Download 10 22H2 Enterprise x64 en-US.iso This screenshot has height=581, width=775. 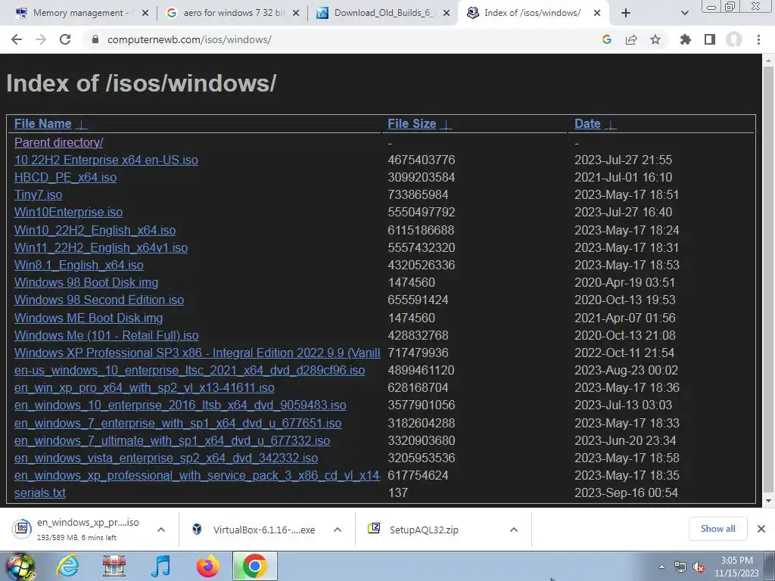106,160
